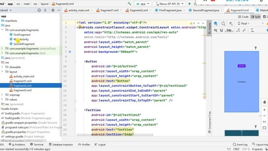Open view options eye icon in design toolbar
This screenshot has height=151, width=268.
216,30
